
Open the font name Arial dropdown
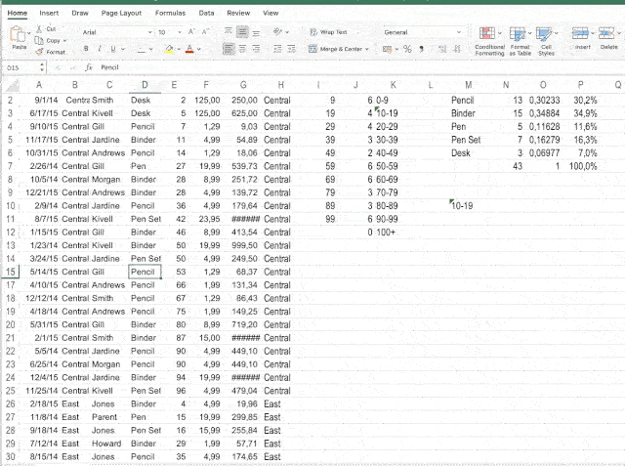(149, 32)
